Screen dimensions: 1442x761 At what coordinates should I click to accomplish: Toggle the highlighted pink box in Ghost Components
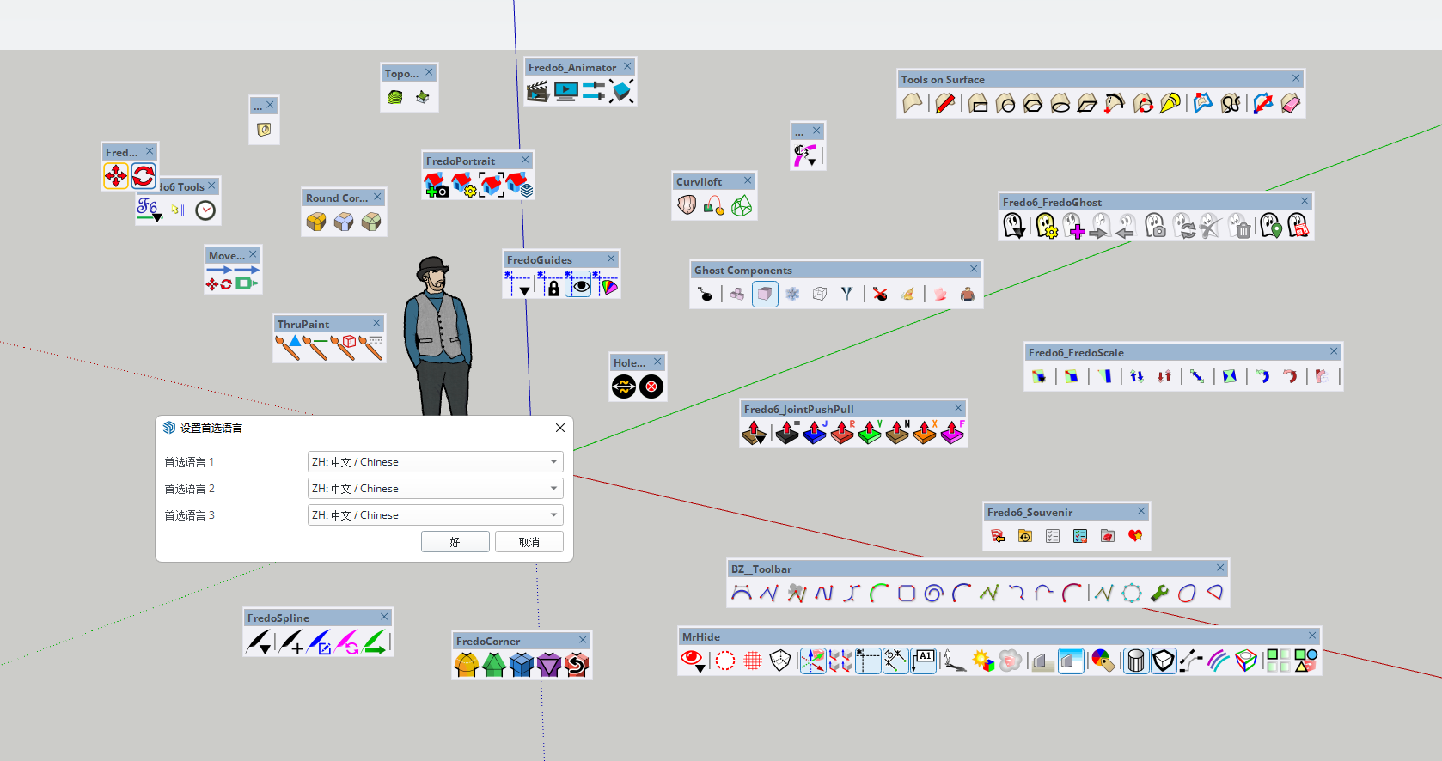(765, 294)
